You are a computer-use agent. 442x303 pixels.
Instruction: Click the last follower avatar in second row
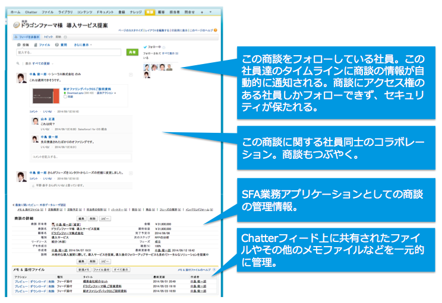coord(147,75)
